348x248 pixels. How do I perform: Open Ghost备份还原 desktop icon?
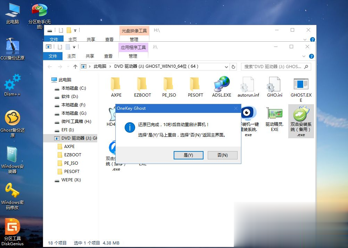pyautogui.click(x=13, y=123)
